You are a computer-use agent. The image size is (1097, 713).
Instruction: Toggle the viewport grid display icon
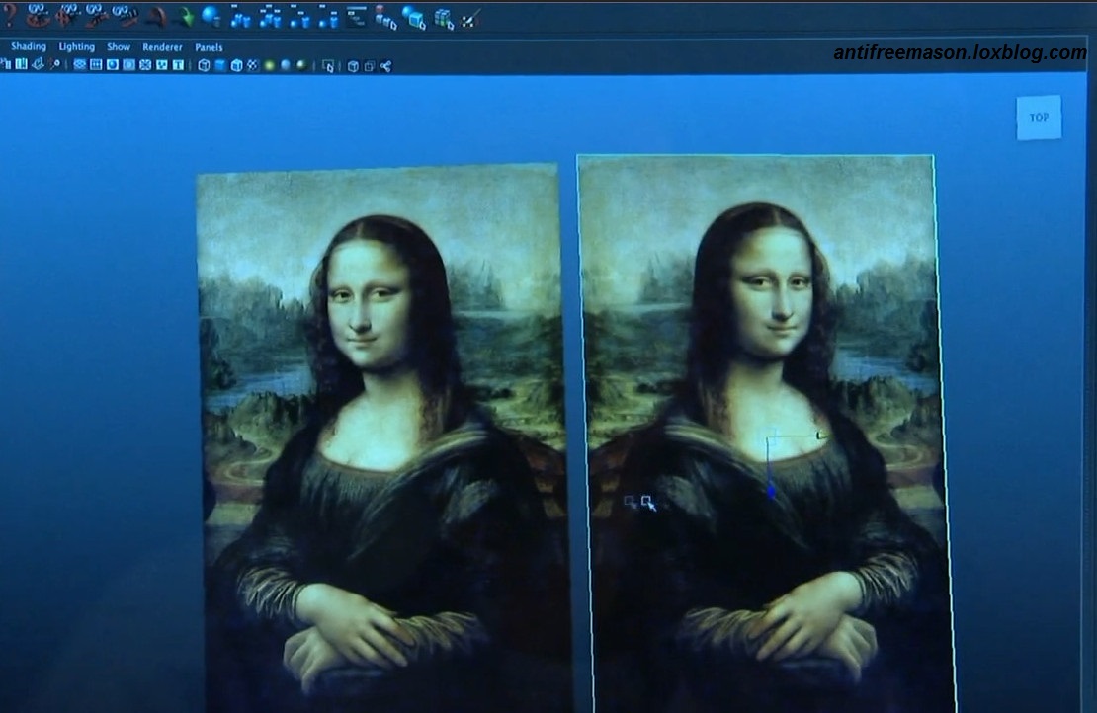coord(80,65)
